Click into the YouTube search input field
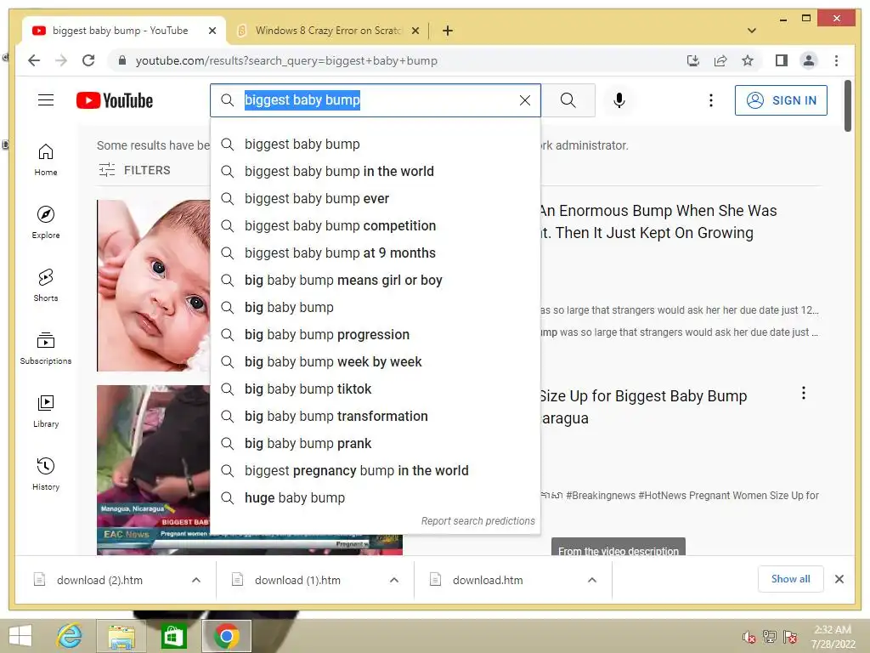 [x=375, y=100]
